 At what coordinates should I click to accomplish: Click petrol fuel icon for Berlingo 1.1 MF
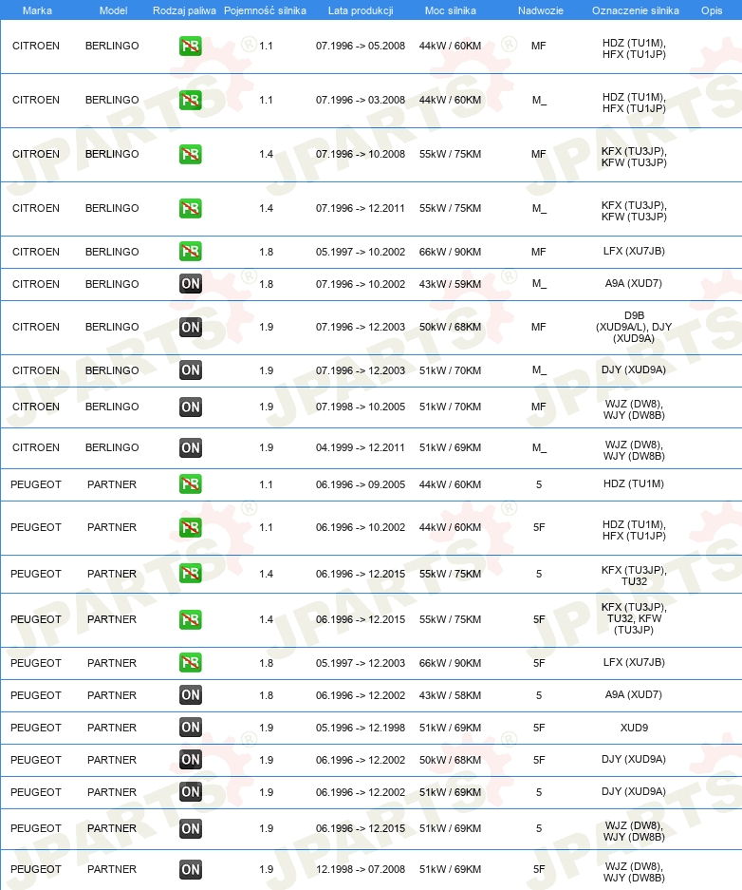click(x=191, y=46)
